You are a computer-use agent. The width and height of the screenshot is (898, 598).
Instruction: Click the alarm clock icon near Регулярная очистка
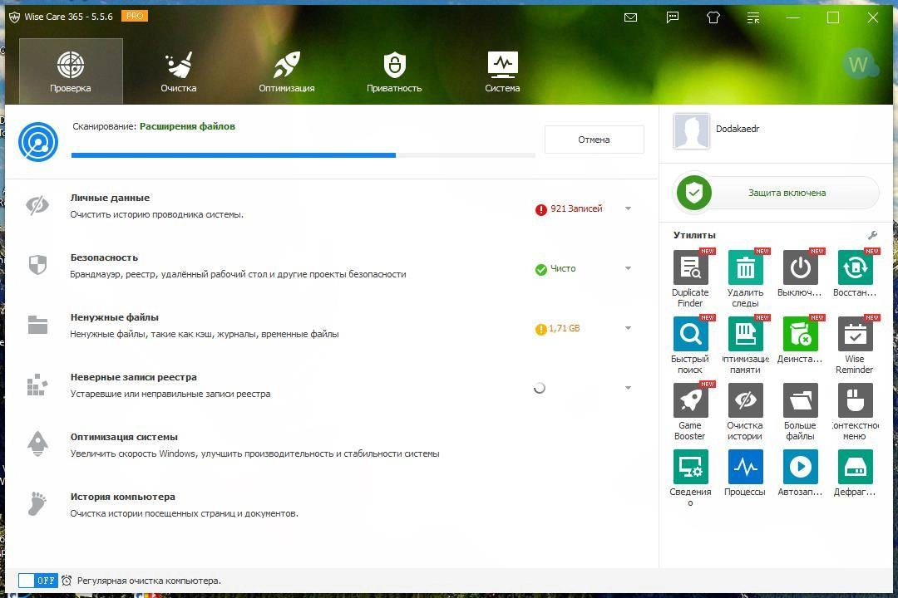click(x=67, y=581)
